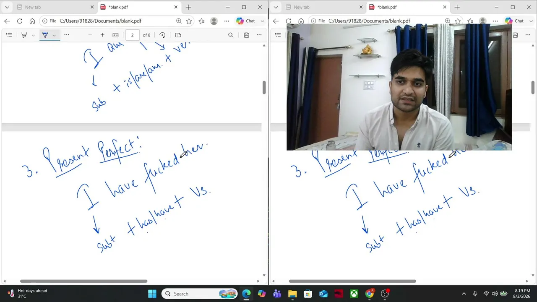Open File Explorer from the taskbar
537x302 pixels.
click(292, 294)
